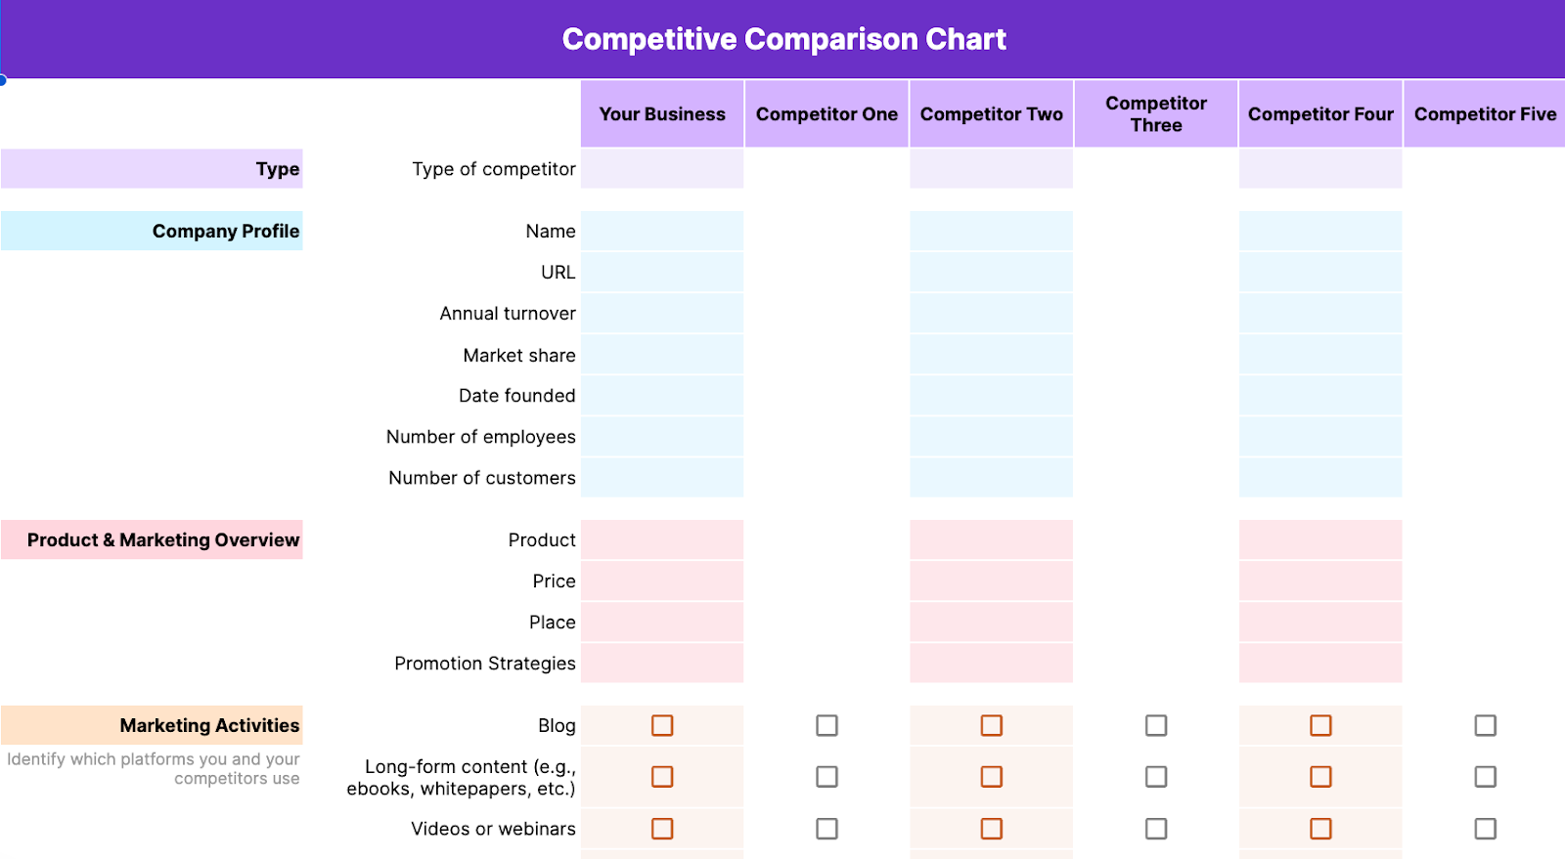Click the Competitive Comparison Chart title banner
Image resolution: width=1565 pixels, height=859 pixels.
(x=783, y=39)
